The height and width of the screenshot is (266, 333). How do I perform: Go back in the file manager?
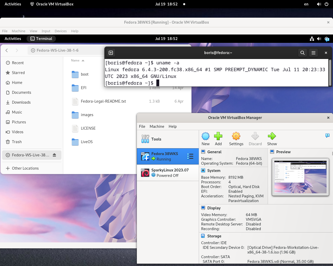tap(7, 50)
